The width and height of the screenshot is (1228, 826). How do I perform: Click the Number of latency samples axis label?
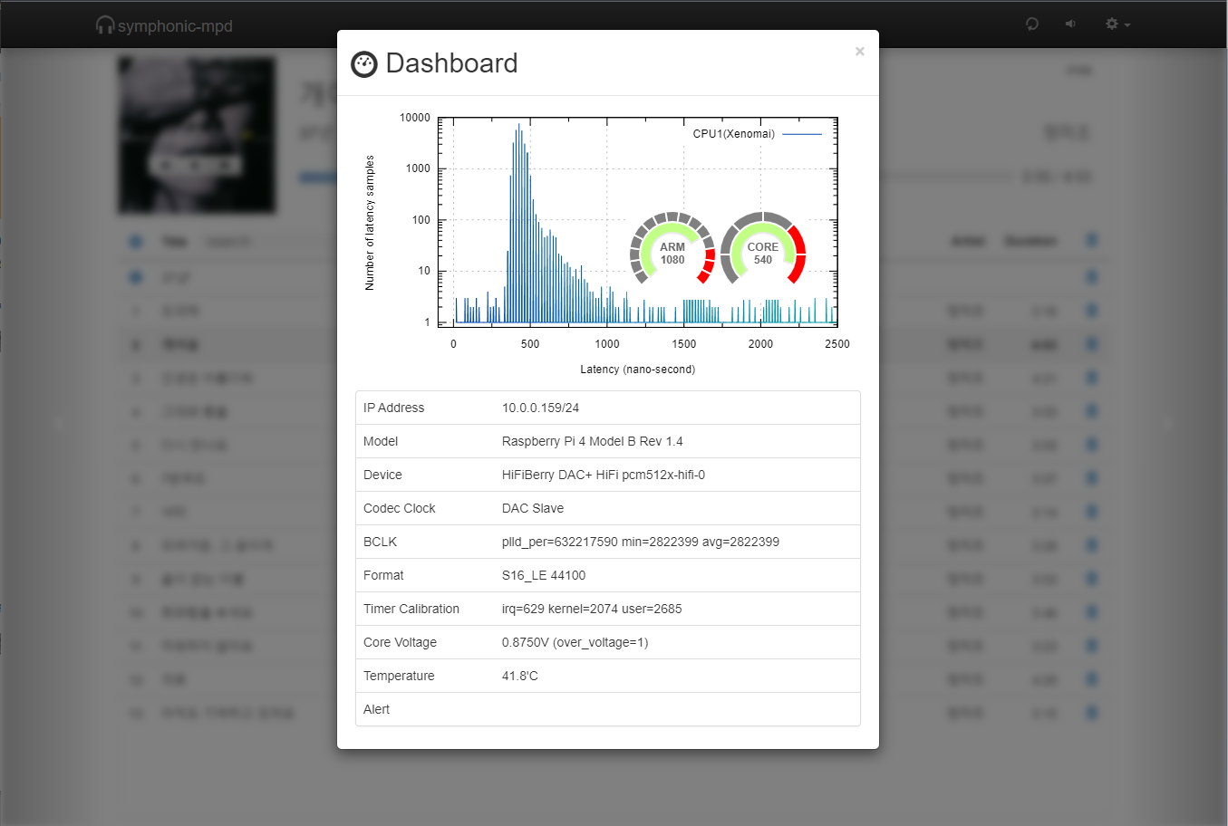pyautogui.click(x=369, y=223)
